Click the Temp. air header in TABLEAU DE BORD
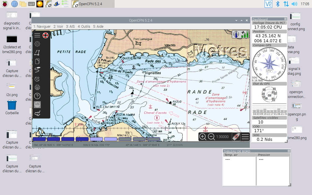 pos(239,155)
